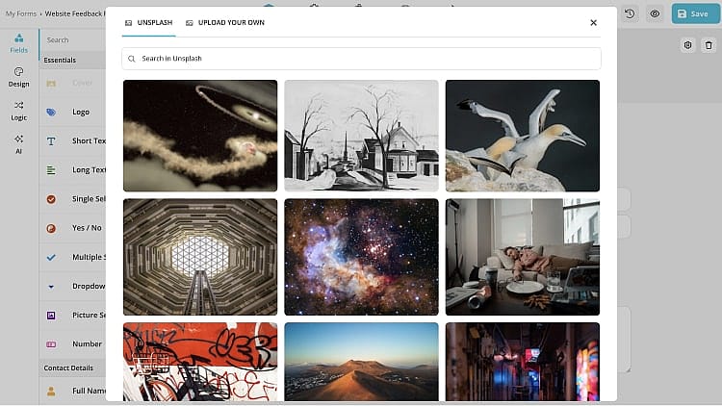Choose the black-and-white winter village sketch

pyautogui.click(x=361, y=136)
